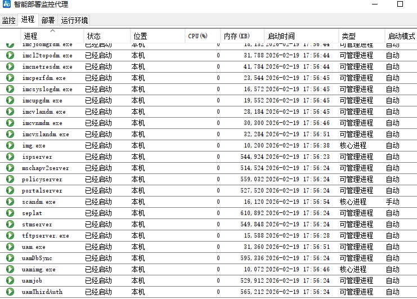Click the CPU(%) column header

pyautogui.click(x=198, y=36)
